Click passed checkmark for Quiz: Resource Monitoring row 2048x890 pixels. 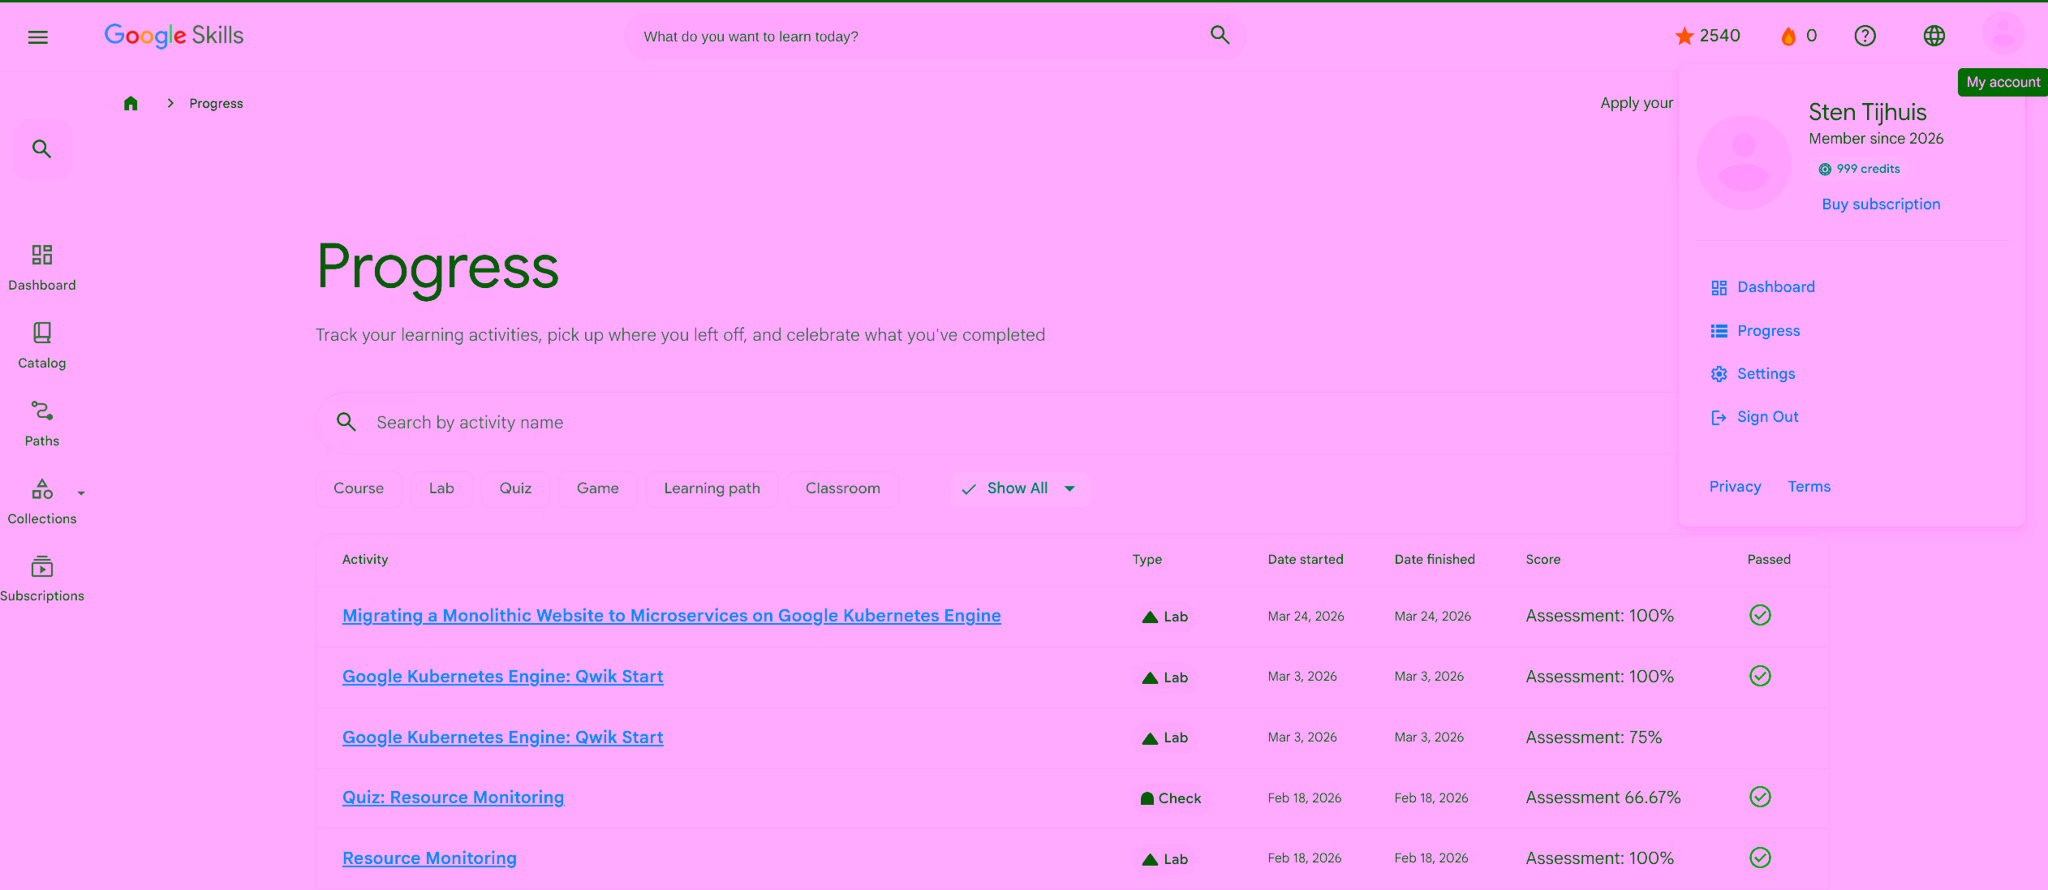(x=1760, y=798)
